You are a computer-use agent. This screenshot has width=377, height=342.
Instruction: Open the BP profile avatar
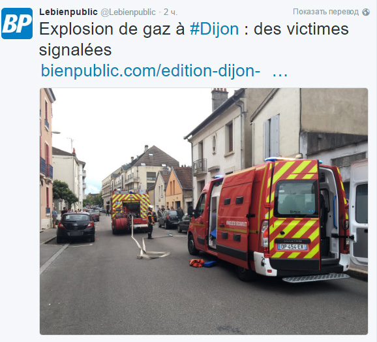click(x=17, y=23)
